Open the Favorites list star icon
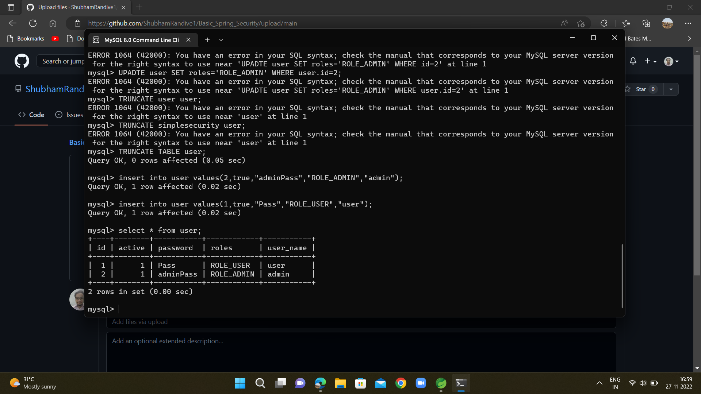This screenshot has width=701, height=394. (626, 23)
